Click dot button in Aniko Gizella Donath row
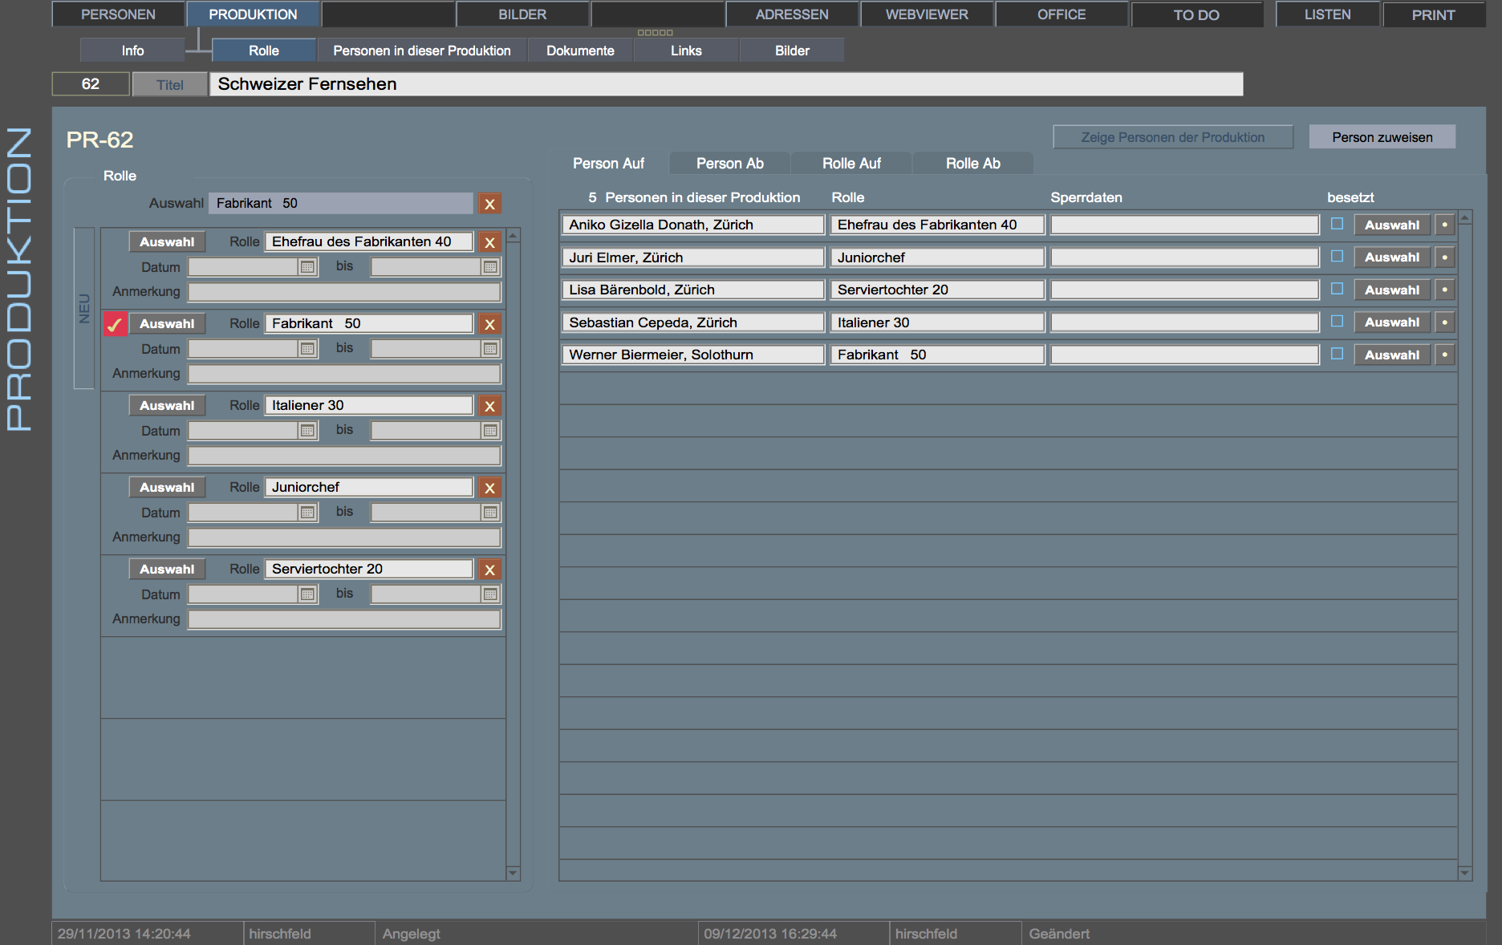 tap(1444, 225)
